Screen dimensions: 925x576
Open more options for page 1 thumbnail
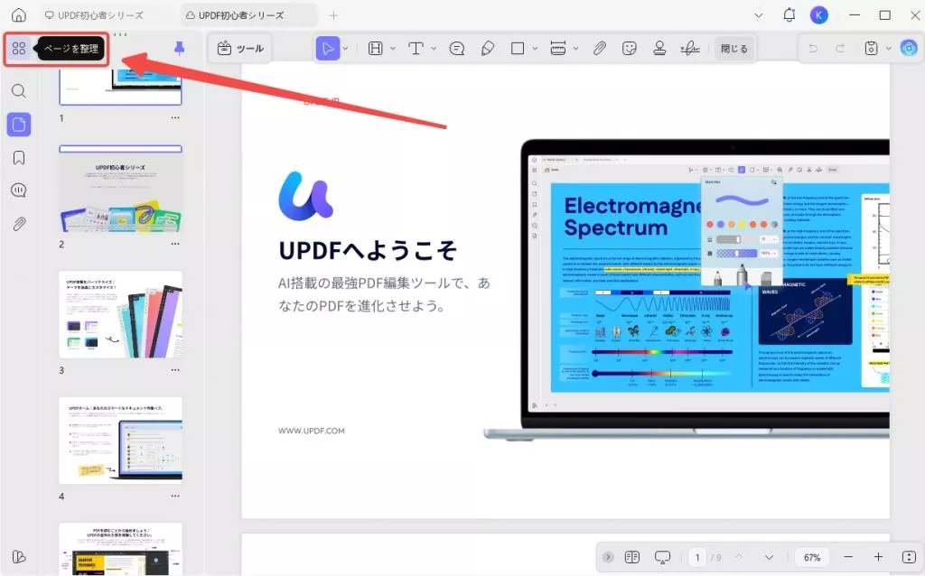(175, 118)
